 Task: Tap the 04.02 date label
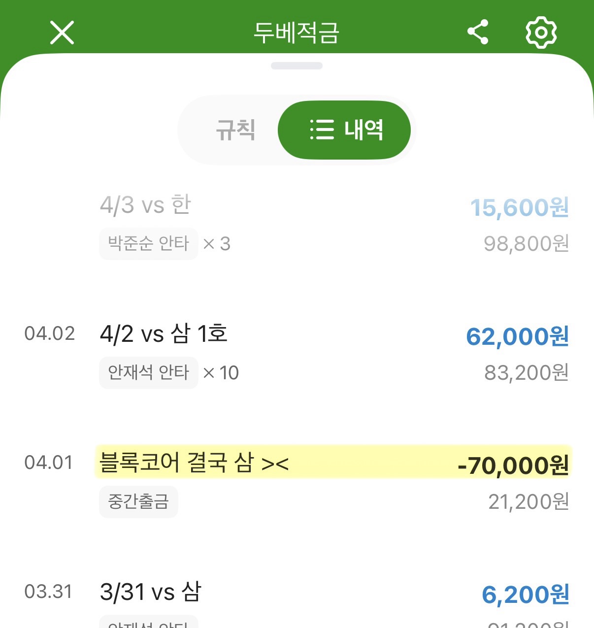point(49,334)
